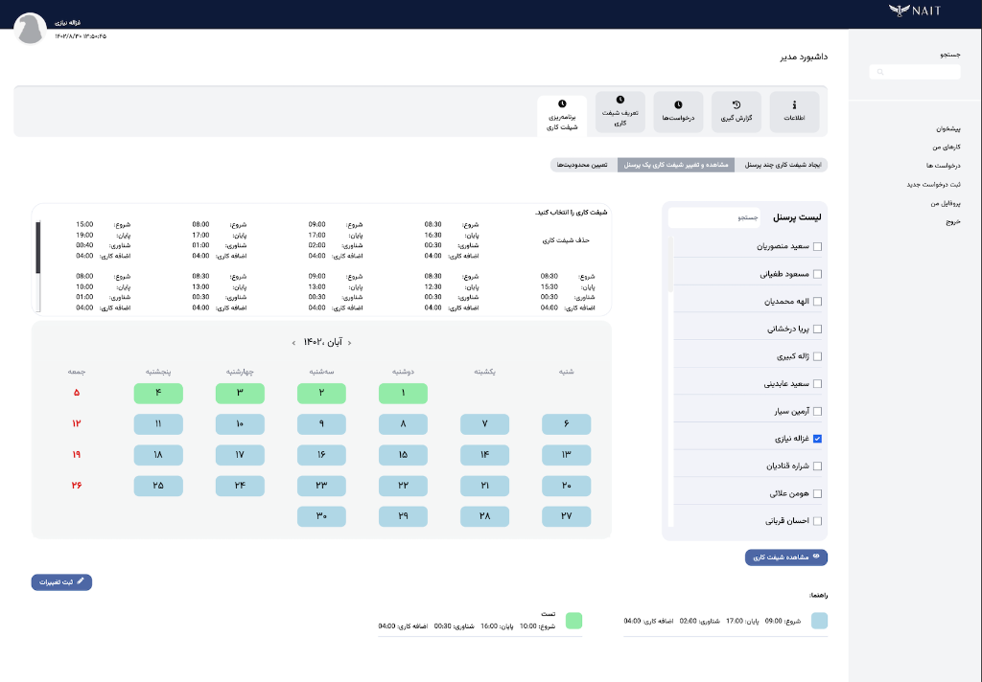
Task: Check the آرمین سیار checkbox
Action: point(817,411)
